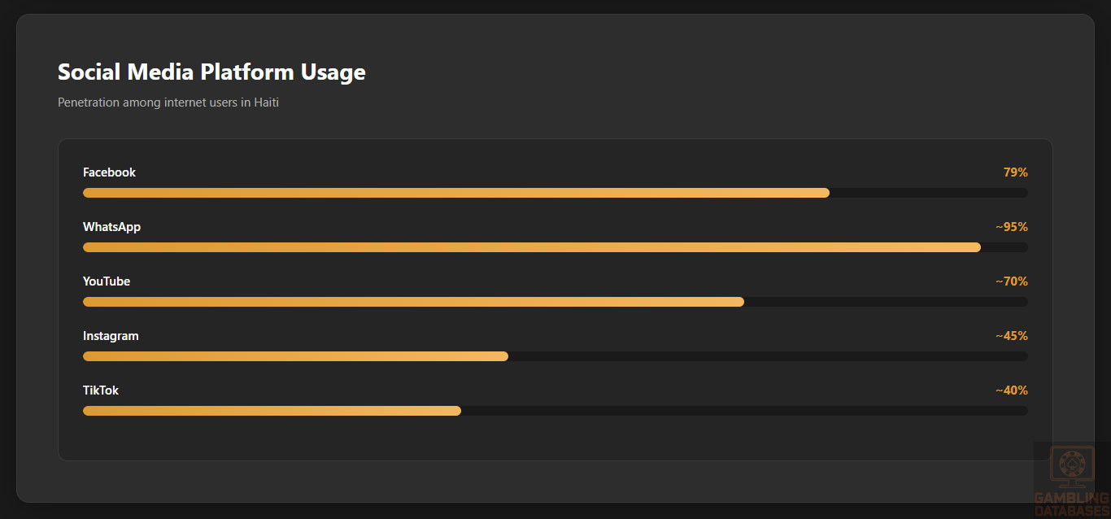Viewport: 1111px width, 519px height.
Task: Click the empty dark track of the TikTok bar
Action: (x=744, y=411)
